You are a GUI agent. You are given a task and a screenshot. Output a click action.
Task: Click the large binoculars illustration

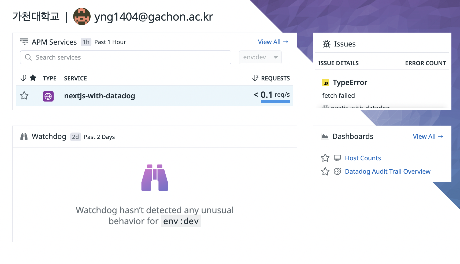click(x=155, y=178)
